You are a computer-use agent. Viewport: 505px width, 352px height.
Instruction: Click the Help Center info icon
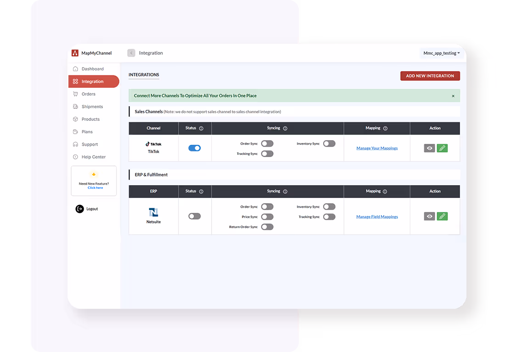[x=75, y=157]
